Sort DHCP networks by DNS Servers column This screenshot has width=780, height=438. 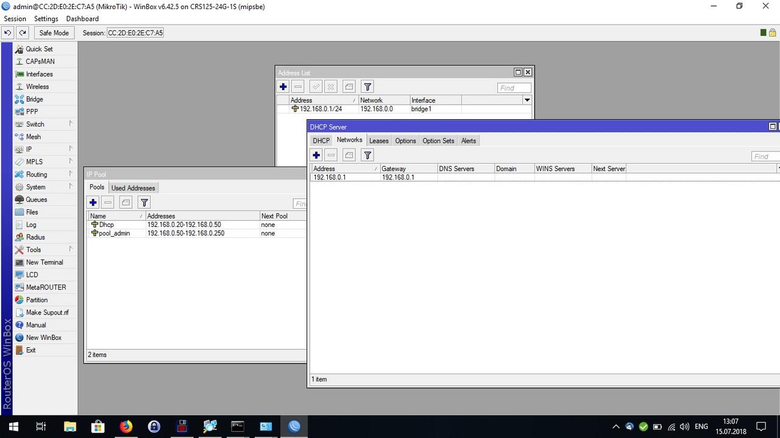click(466, 169)
